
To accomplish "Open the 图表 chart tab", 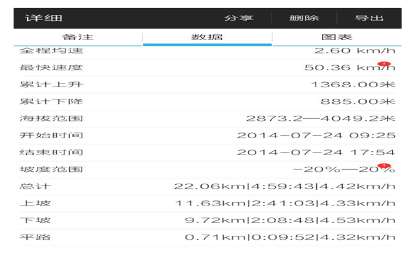I will click(337, 37).
